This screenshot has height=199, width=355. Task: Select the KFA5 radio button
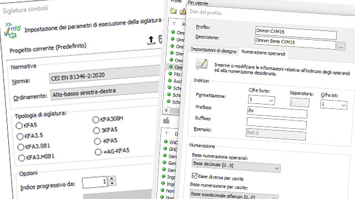[x=19, y=125]
